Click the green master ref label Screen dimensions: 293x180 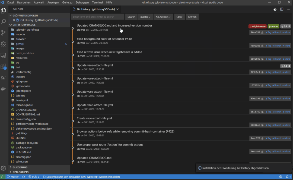pos(273,27)
